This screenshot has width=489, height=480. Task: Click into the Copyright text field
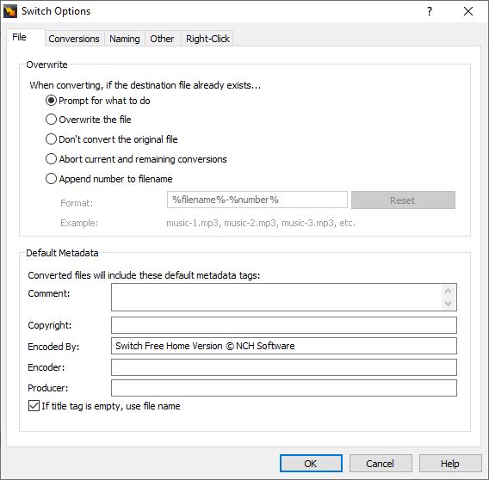point(284,325)
